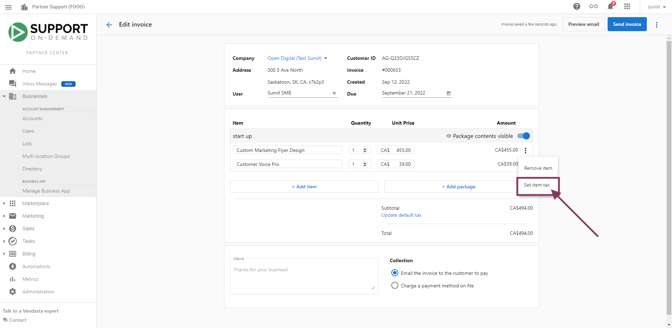672x328 pixels.
Task: Click the Partner Support building icon
Action: (24, 7)
